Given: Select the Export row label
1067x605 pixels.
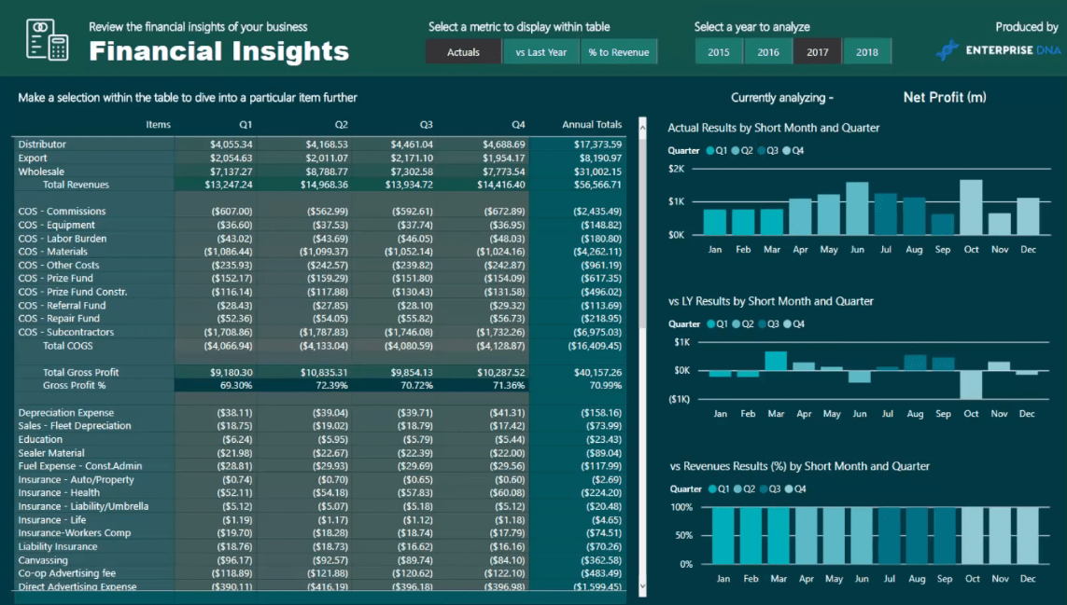Looking at the screenshot, I should (33, 158).
